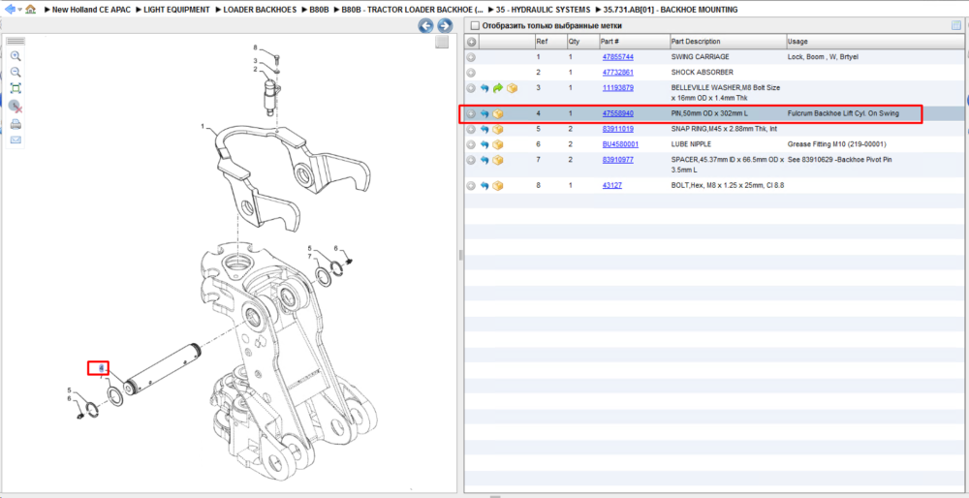The height and width of the screenshot is (498, 969).
Task: Click blue arrow icon on PIN row
Action: click(484, 114)
